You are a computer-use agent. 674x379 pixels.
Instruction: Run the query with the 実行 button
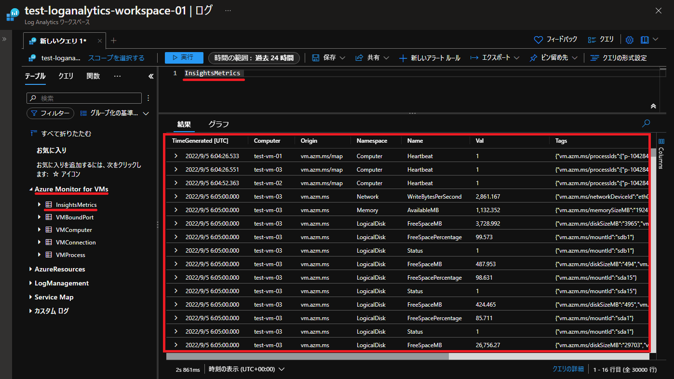(x=184, y=58)
